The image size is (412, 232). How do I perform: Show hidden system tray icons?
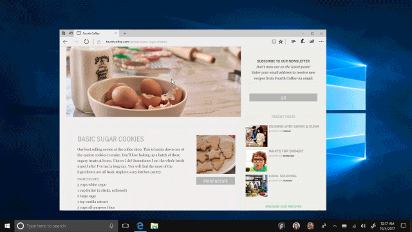tap(335, 226)
